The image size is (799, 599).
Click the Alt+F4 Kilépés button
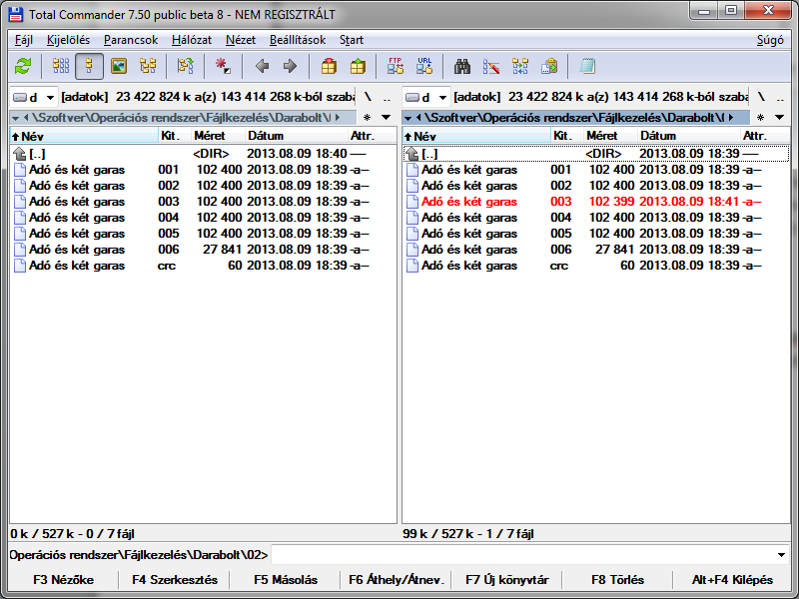point(732,580)
